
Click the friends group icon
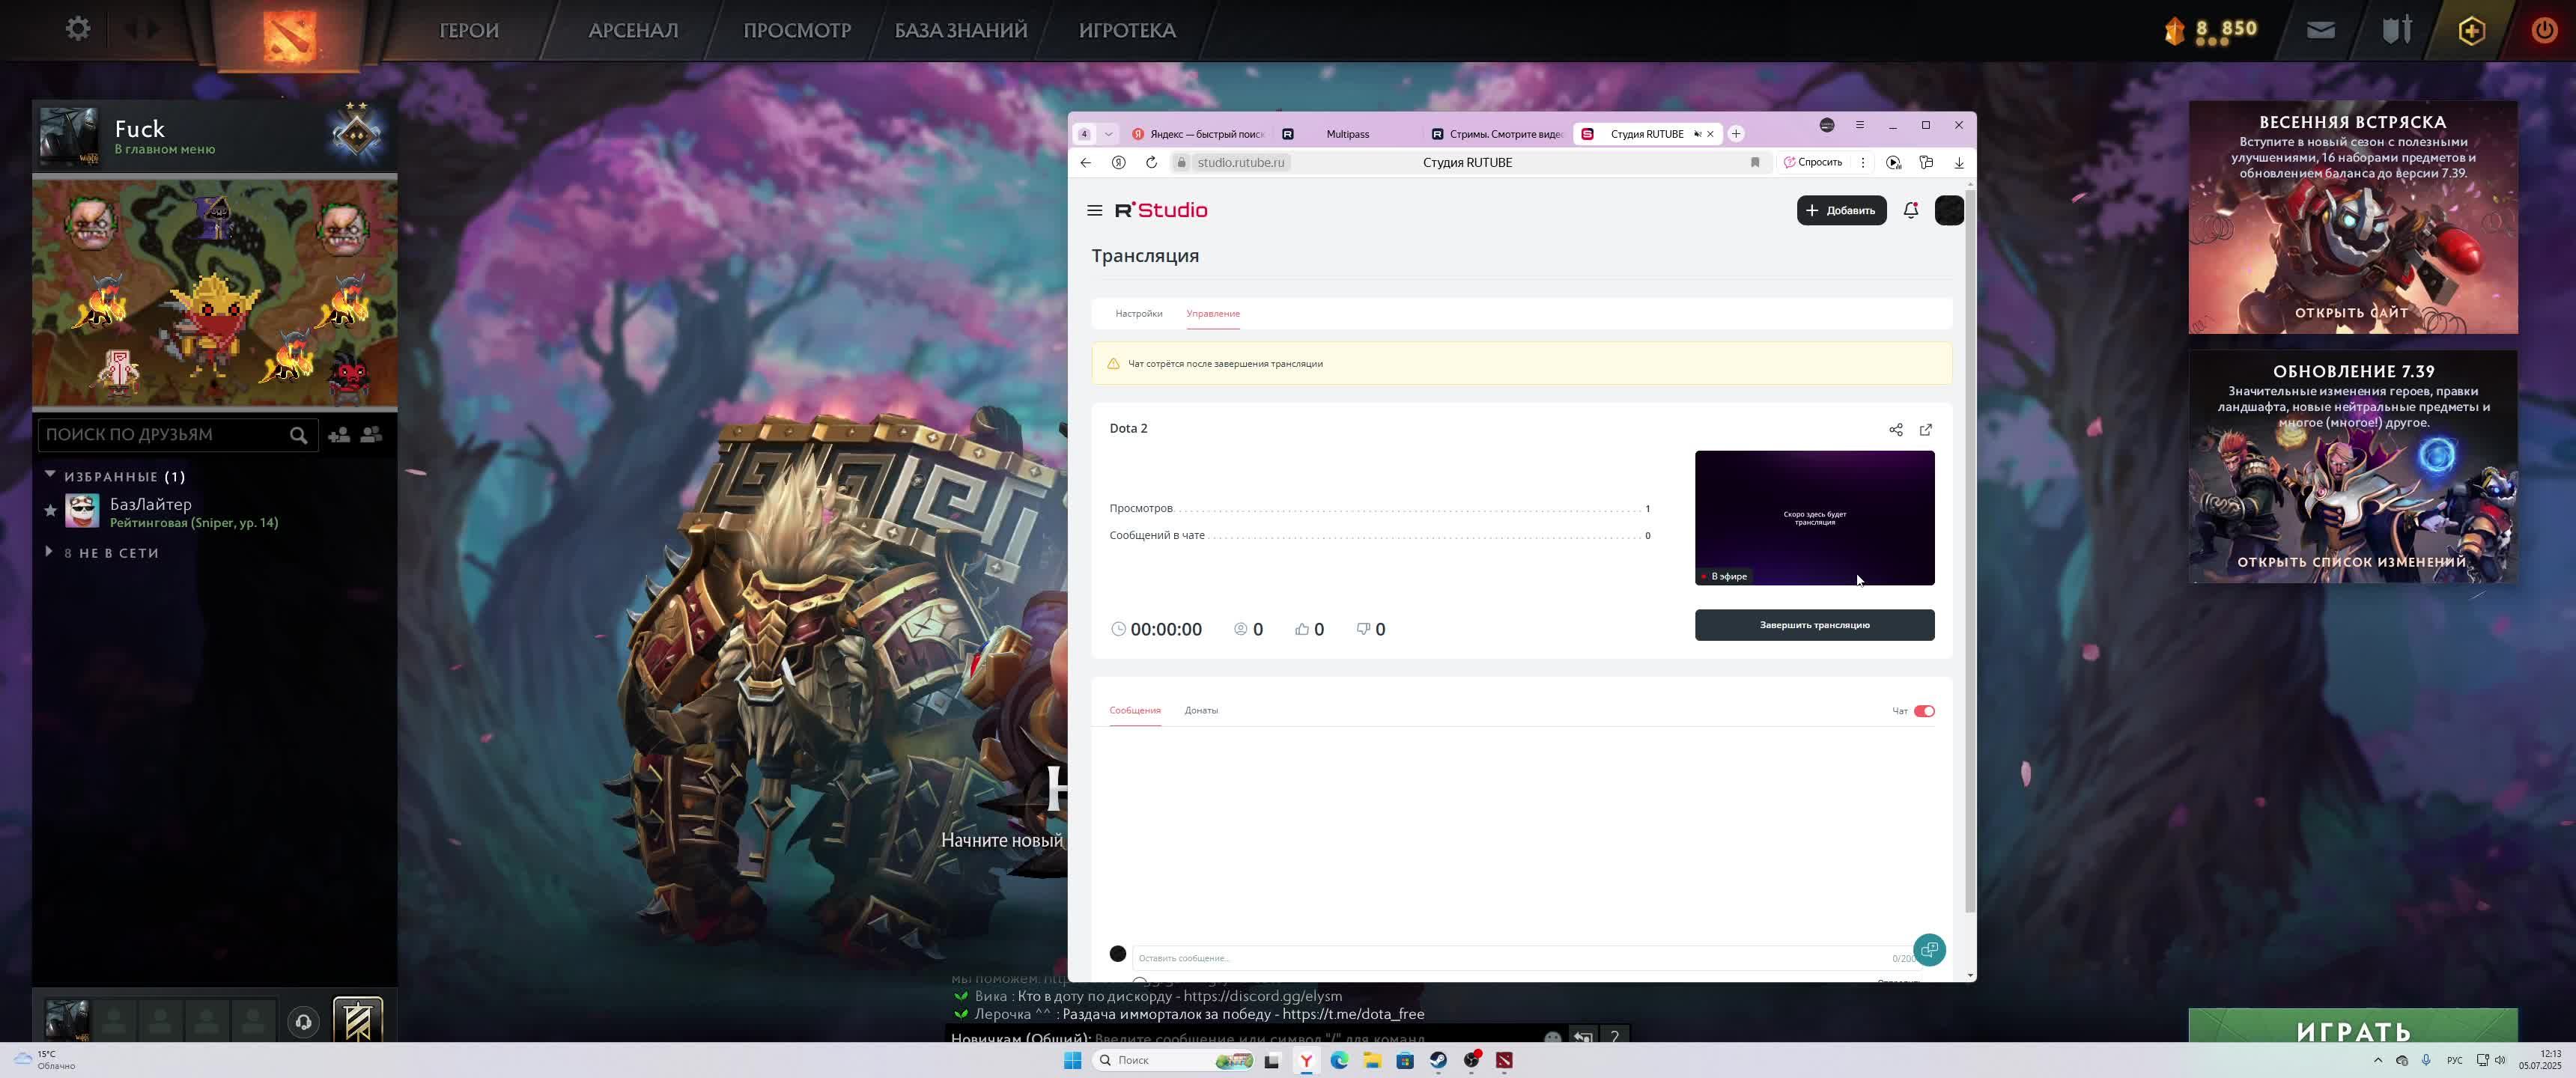point(371,434)
